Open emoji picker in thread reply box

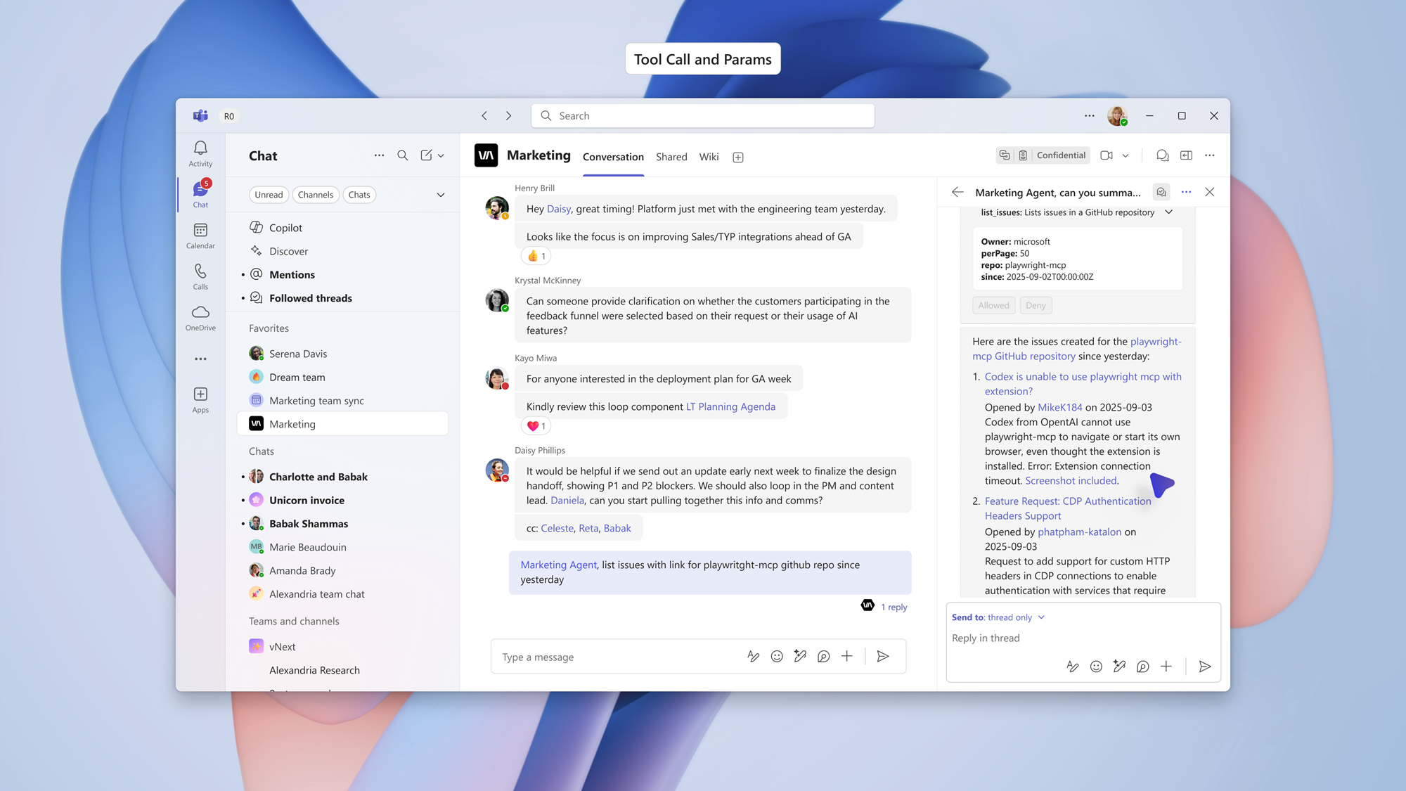(x=1096, y=667)
